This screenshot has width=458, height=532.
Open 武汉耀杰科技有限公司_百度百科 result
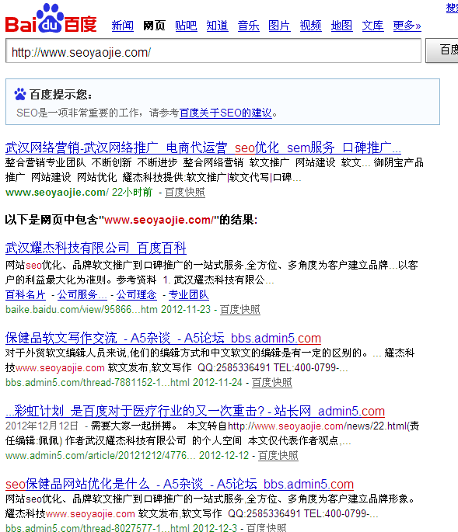pyautogui.click(x=96, y=248)
